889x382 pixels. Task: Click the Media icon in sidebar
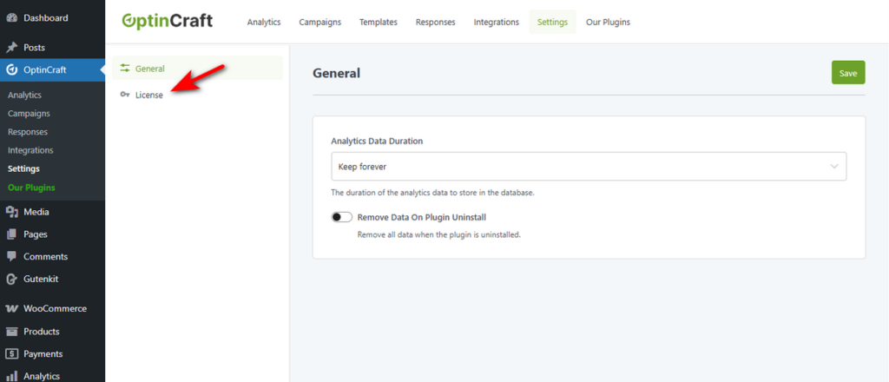12,212
